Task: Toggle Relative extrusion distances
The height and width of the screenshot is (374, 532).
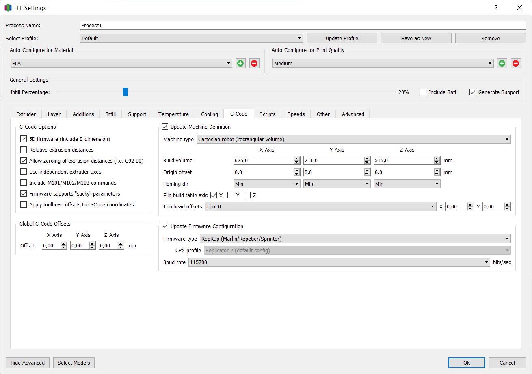Action: (x=23, y=150)
